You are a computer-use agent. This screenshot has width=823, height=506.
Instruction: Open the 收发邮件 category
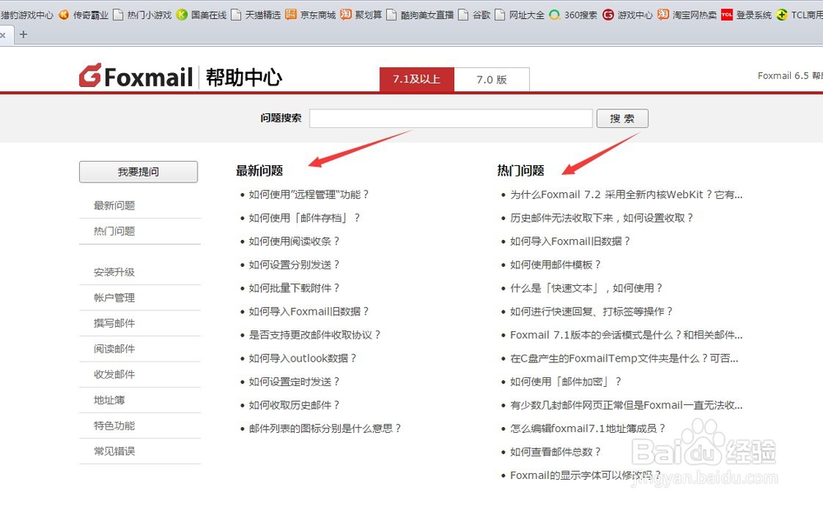(x=114, y=375)
